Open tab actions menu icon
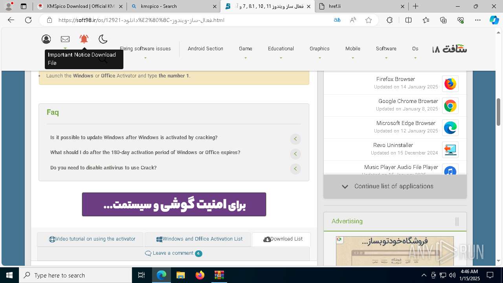503x283 pixels. tap(24, 6)
